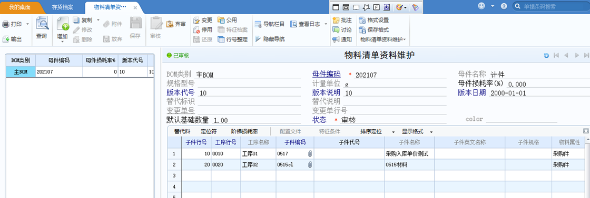Viewport: 590px width, 198px height.
Task: Click the Public (公用) folder icon
Action: [221, 20]
